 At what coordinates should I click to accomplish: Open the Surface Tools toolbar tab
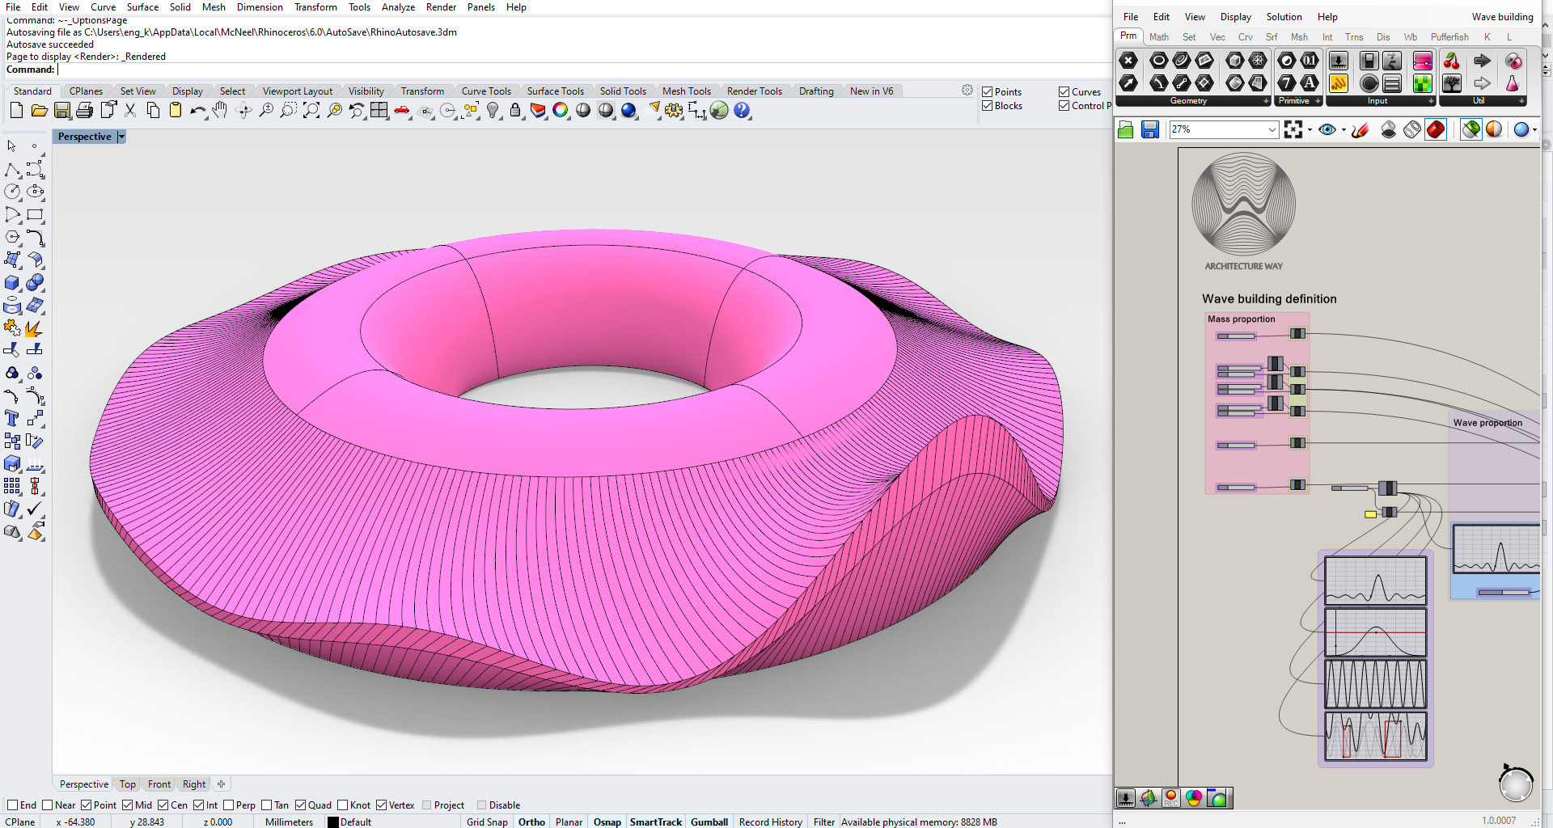point(555,91)
